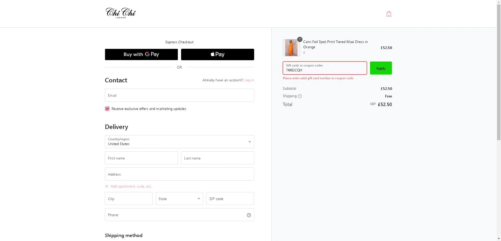Open the shopping bag cart icon
Image resolution: width=501 pixels, height=241 pixels.
click(x=389, y=14)
